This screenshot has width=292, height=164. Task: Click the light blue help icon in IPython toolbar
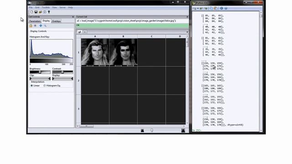click(x=226, y=8)
